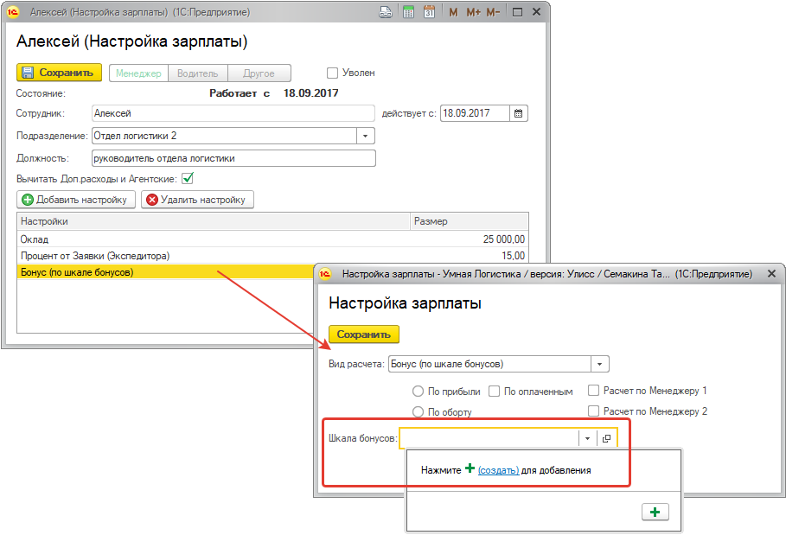The width and height of the screenshot is (786, 535).
Task: Click the printer icon in the Алексей window title bar
Action: (385, 12)
